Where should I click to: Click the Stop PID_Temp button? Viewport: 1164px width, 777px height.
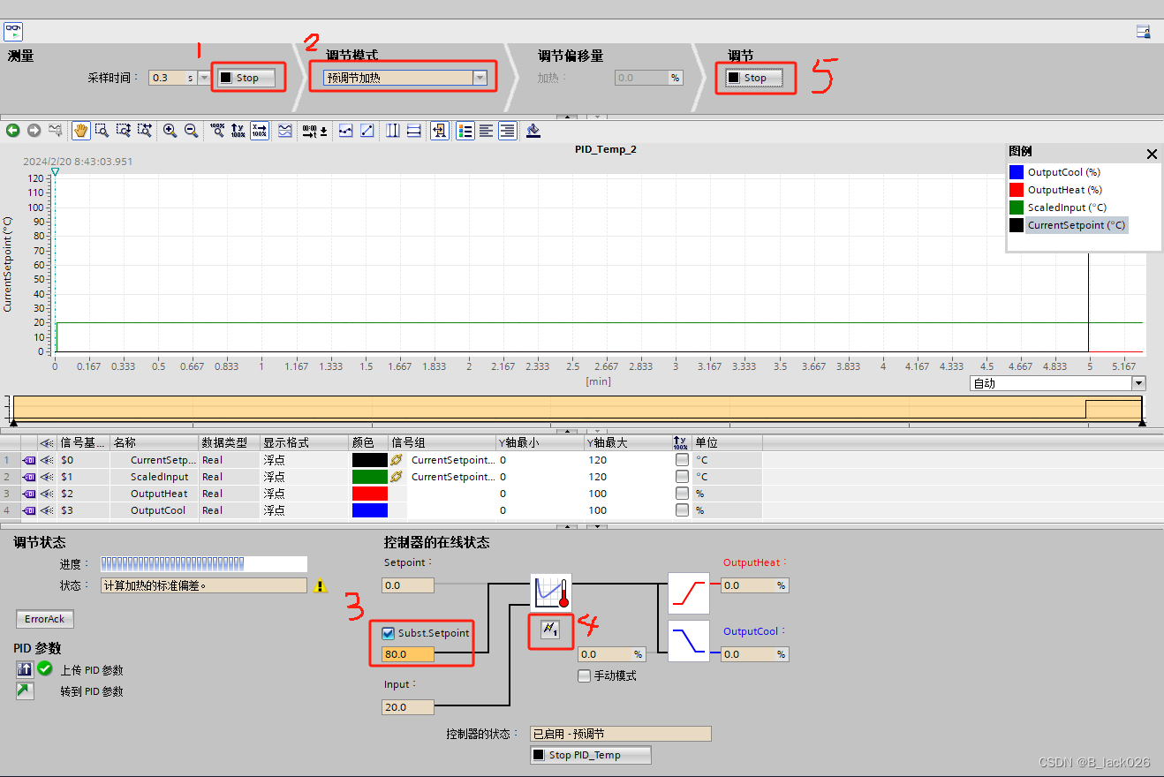[x=590, y=755]
